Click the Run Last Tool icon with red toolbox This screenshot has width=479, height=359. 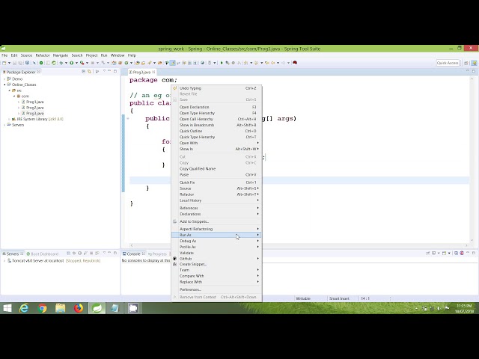(82, 63)
